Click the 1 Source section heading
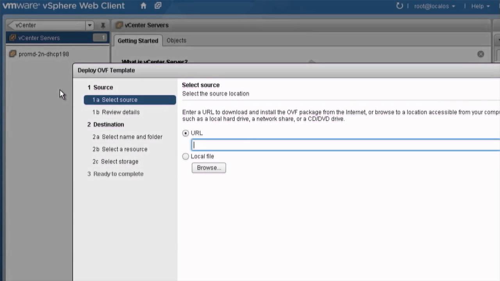Image resolution: width=500 pixels, height=281 pixels. (x=100, y=87)
